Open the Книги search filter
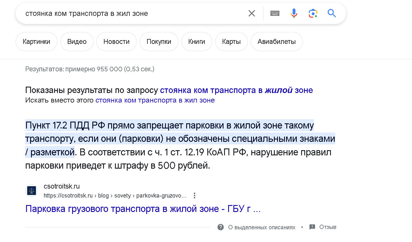412x242 pixels. (x=197, y=42)
